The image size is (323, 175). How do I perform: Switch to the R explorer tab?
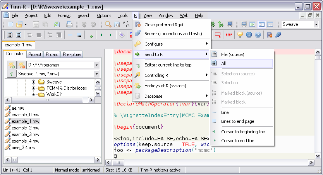(72, 54)
